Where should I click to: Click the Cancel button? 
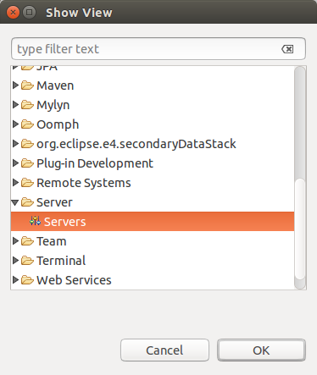tap(164, 350)
